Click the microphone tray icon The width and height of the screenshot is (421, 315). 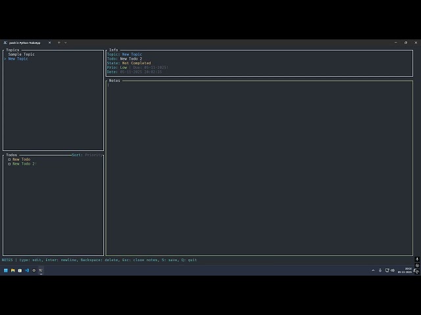[x=380, y=270]
